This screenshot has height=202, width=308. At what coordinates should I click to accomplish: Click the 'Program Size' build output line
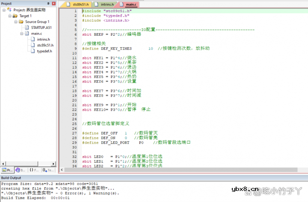(x=50, y=184)
